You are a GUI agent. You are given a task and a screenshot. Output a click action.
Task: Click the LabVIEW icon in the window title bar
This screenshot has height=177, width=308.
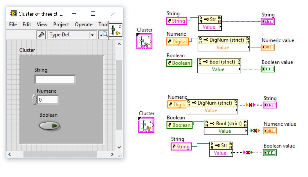(13, 13)
